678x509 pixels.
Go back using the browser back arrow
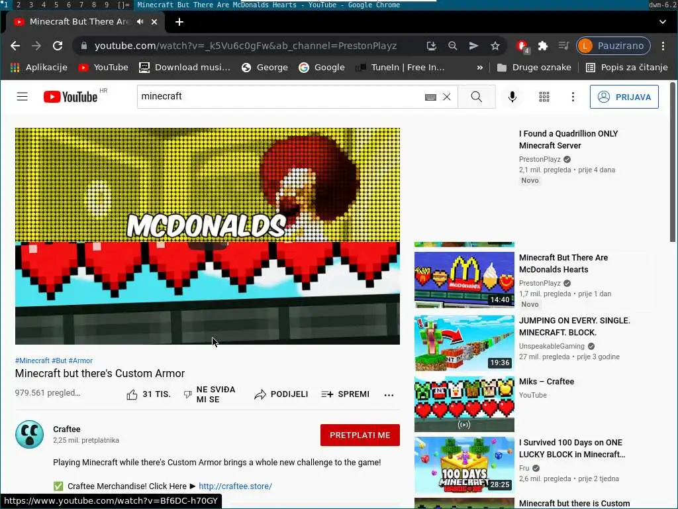(x=15, y=46)
